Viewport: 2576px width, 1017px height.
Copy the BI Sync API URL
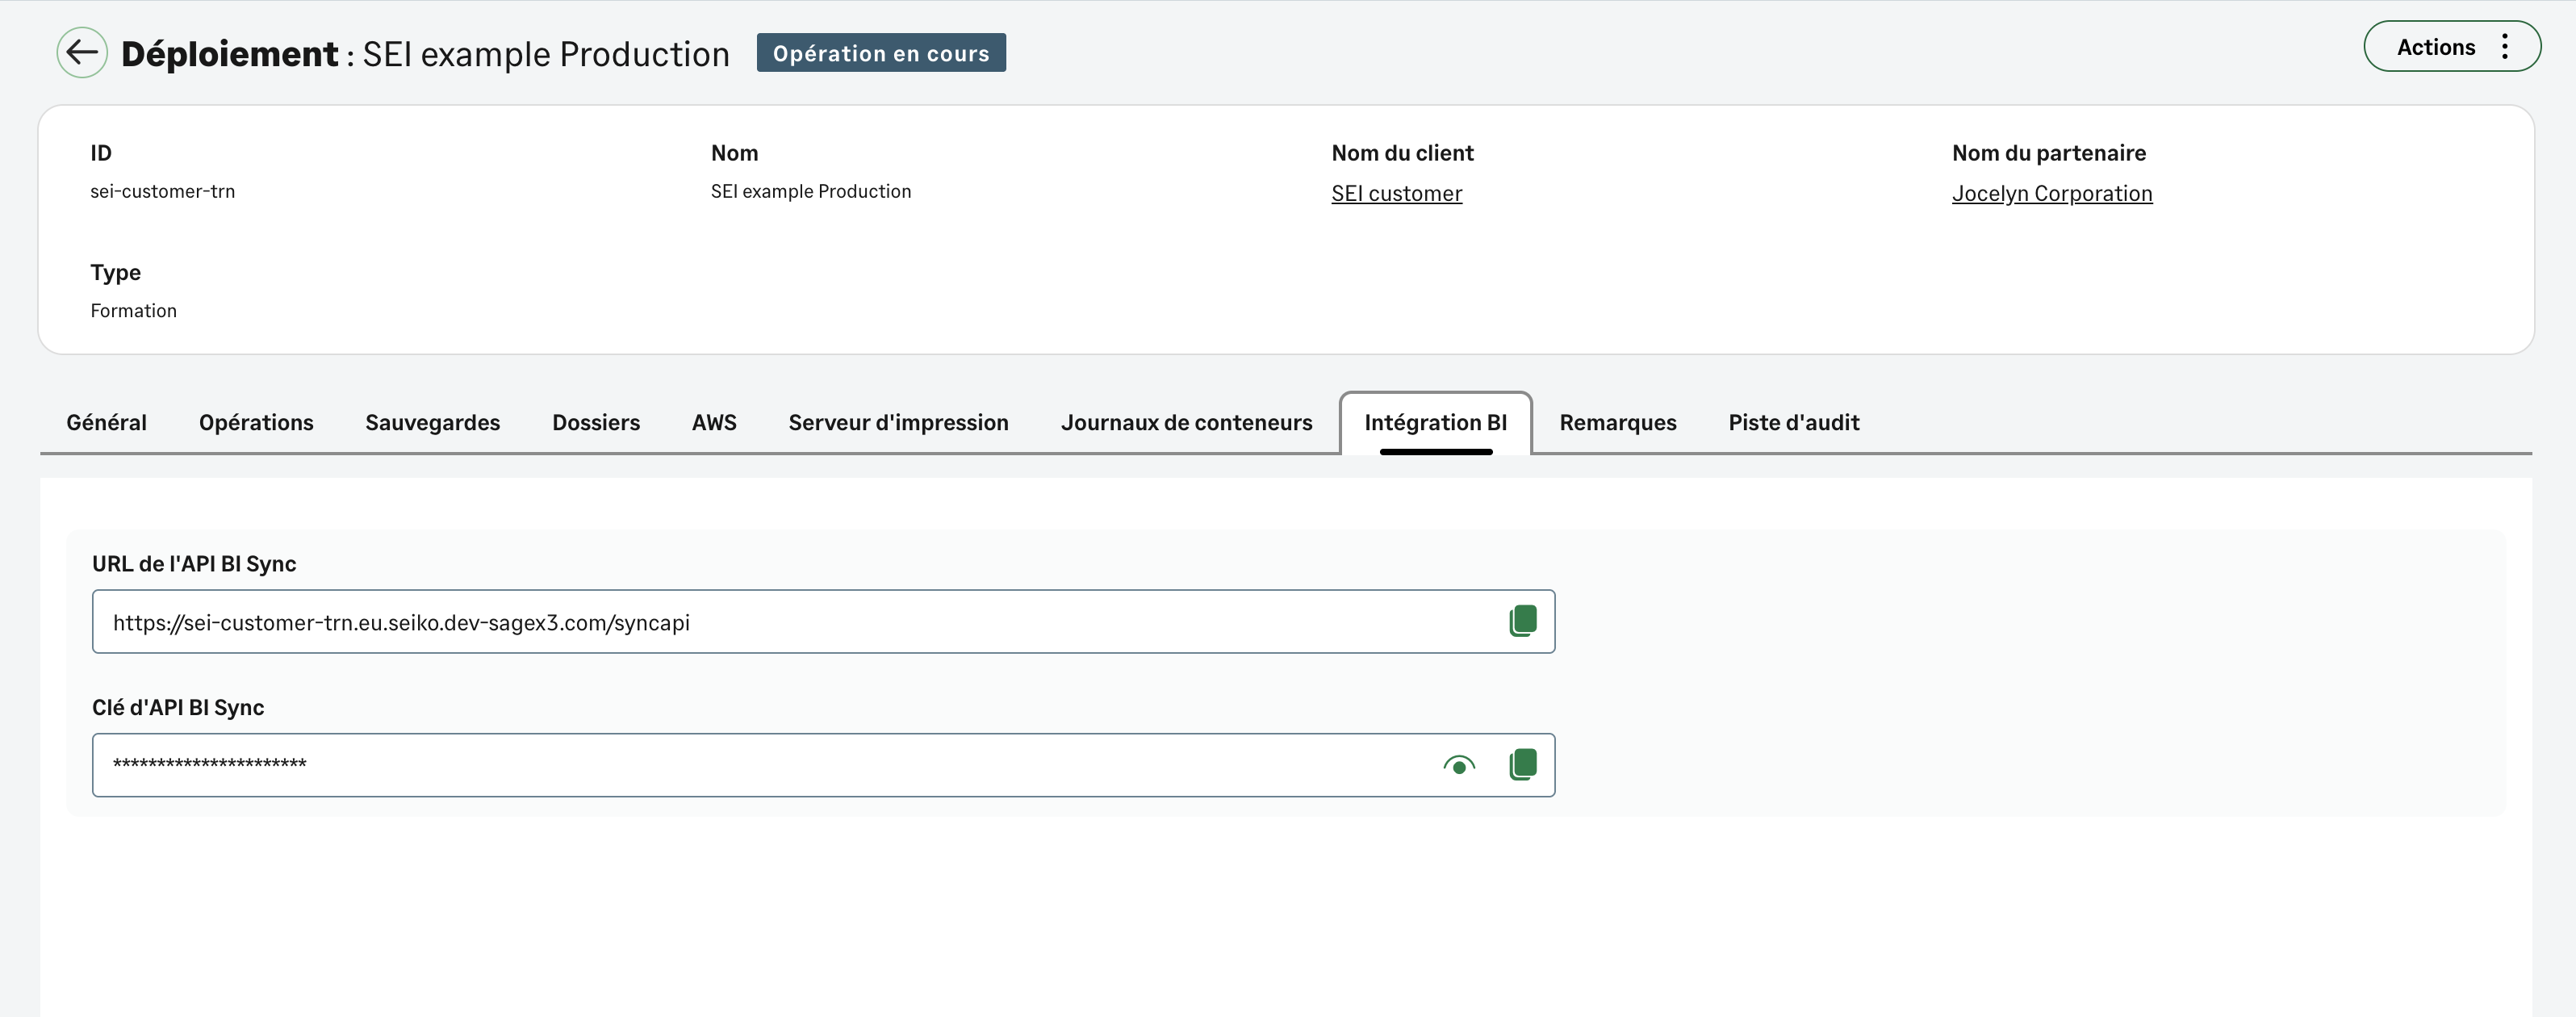click(x=1523, y=620)
